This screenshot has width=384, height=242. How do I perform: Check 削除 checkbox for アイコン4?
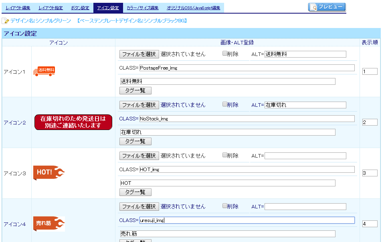pos(224,206)
